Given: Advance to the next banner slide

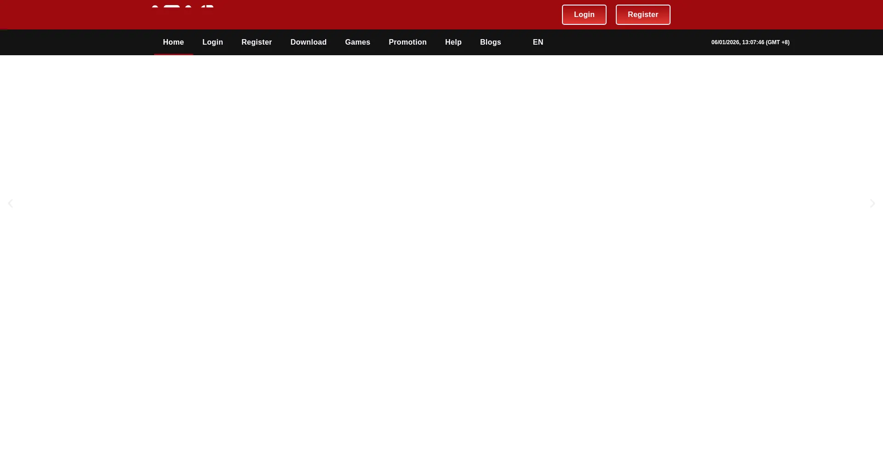Looking at the screenshot, I should (x=872, y=203).
